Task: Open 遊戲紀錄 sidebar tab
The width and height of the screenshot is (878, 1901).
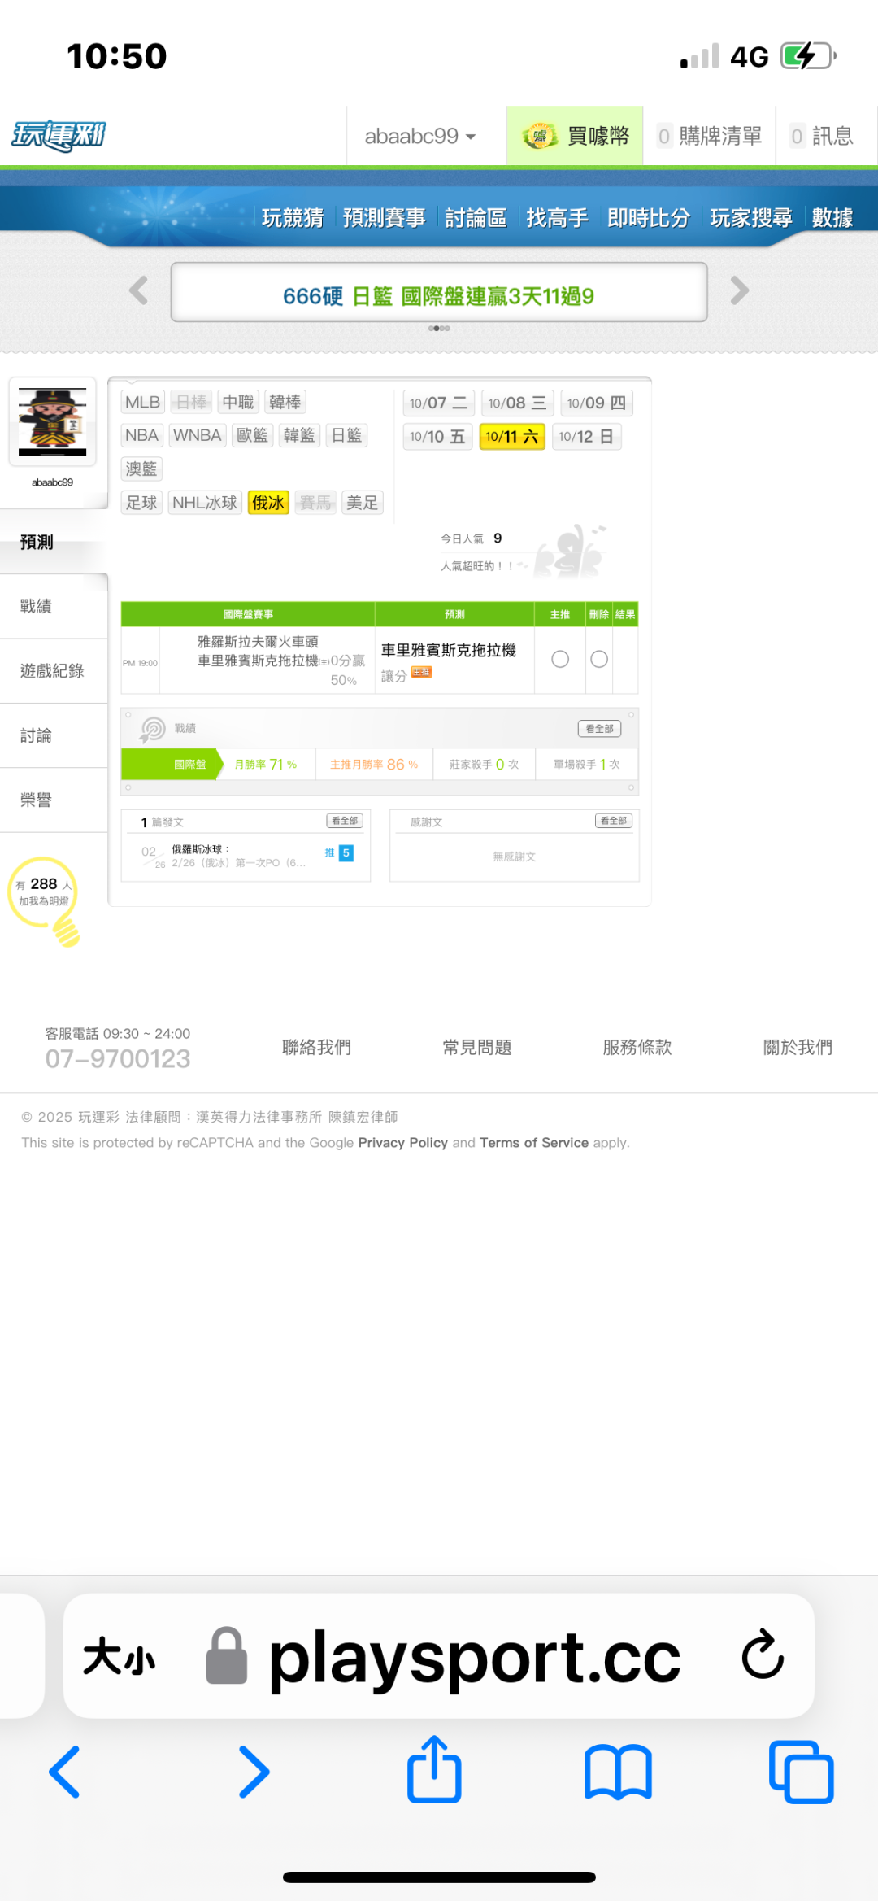Action: tap(54, 671)
